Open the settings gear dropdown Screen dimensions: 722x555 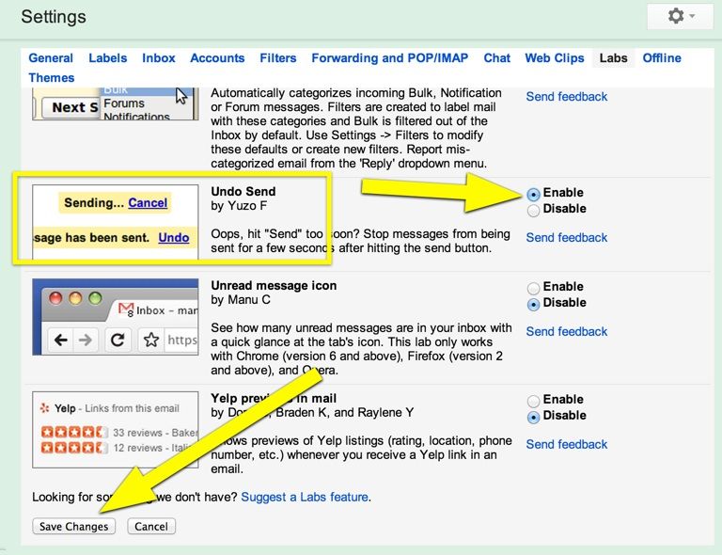(x=680, y=17)
